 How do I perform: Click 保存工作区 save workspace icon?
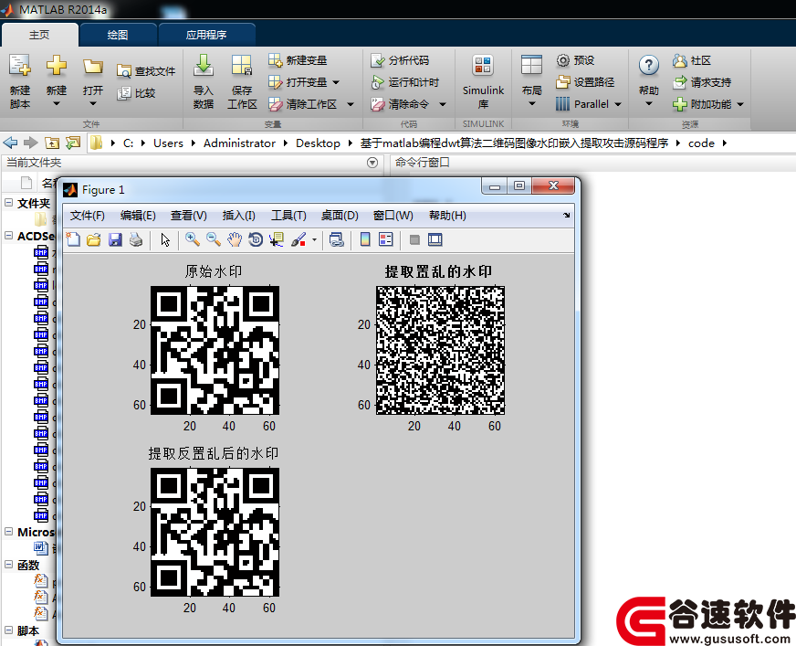coord(242,81)
